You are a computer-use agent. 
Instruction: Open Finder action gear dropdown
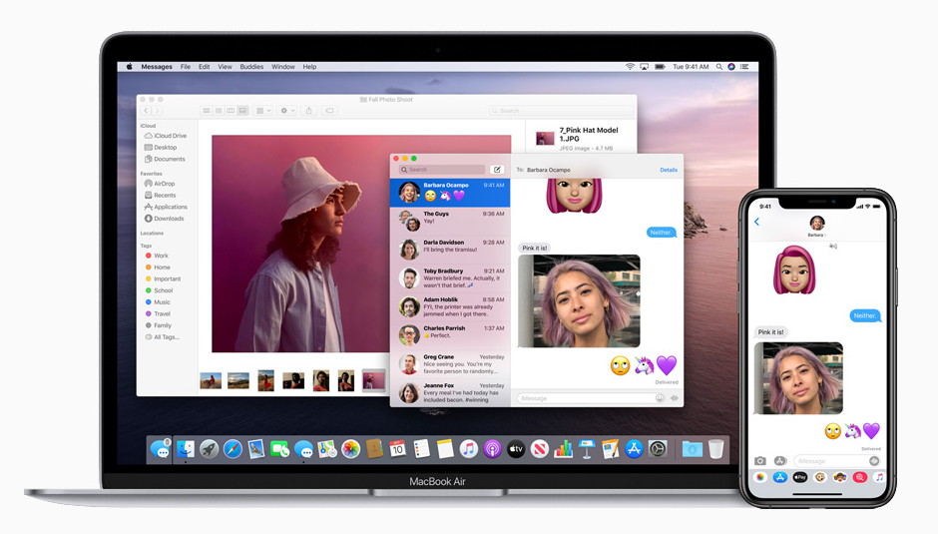(x=287, y=111)
